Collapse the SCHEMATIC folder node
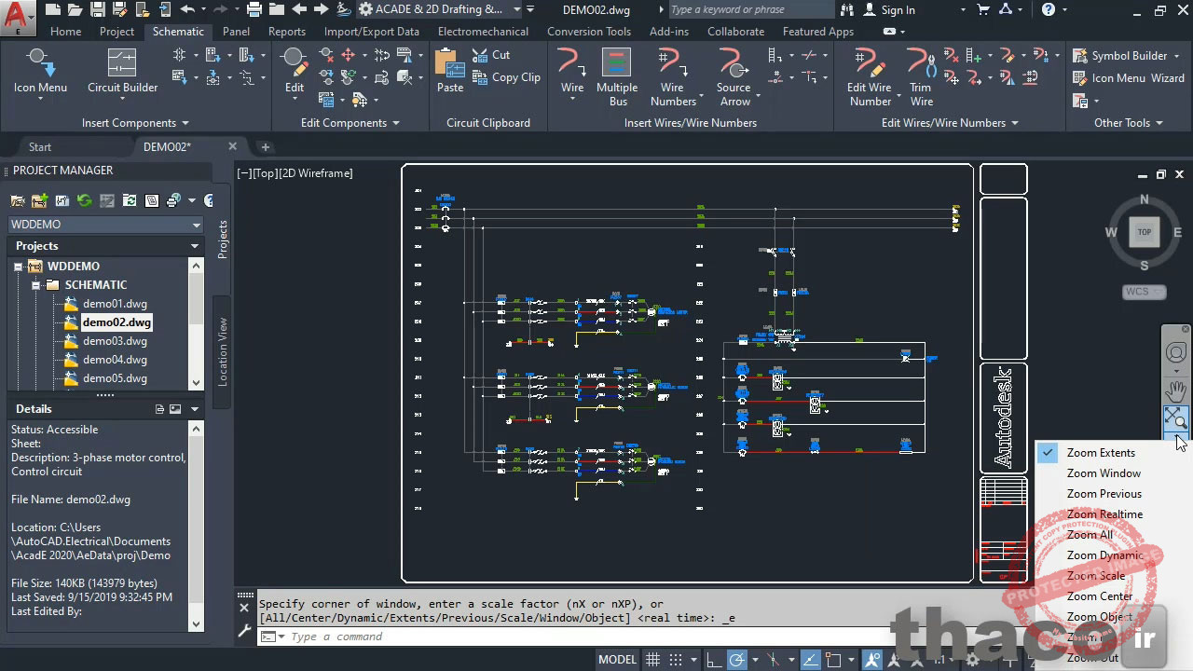The height and width of the screenshot is (671, 1193). (35, 285)
